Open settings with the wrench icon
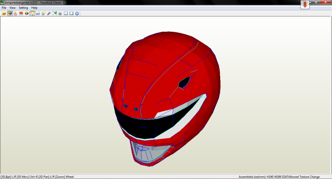The image size is (332, 179). tap(49, 14)
